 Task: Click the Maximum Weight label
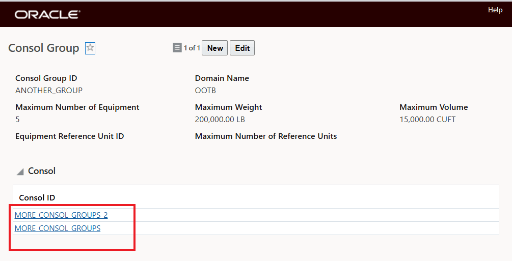tap(229, 107)
